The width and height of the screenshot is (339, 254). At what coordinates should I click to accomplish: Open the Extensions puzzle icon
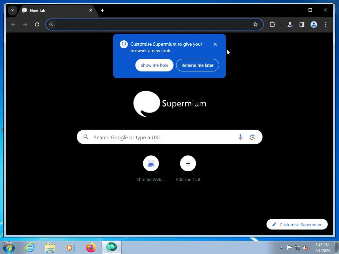pyautogui.click(x=272, y=24)
